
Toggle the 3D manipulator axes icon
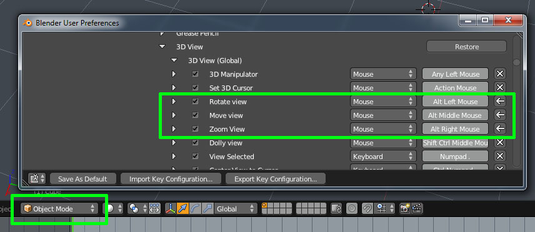(x=171, y=208)
